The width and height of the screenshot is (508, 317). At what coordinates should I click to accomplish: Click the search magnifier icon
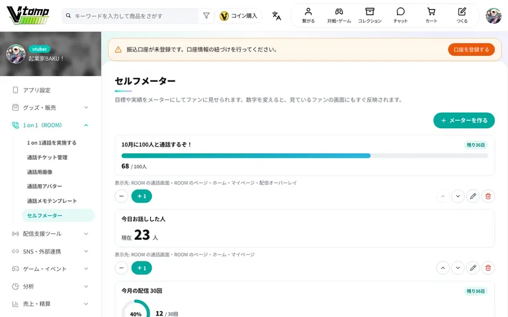pos(68,16)
